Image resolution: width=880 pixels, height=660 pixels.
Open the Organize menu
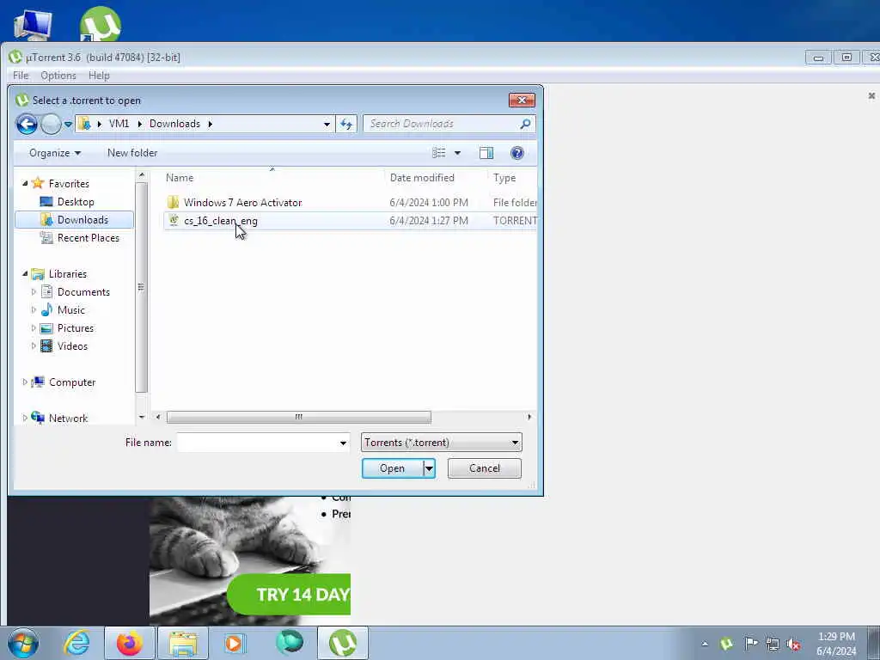(x=54, y=153)
